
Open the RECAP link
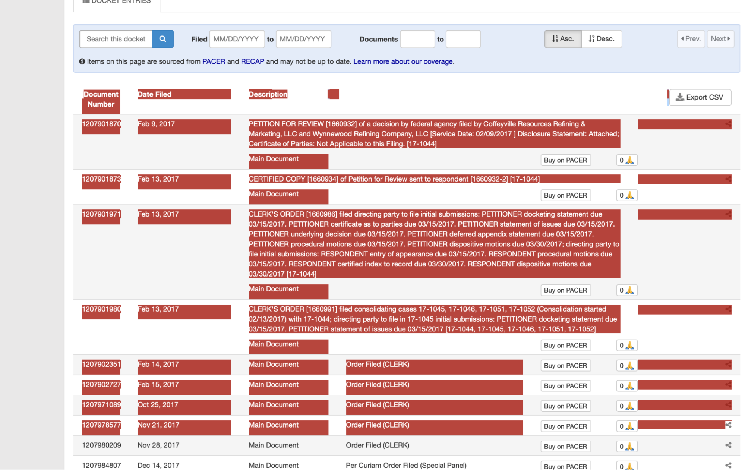[252, 61]
